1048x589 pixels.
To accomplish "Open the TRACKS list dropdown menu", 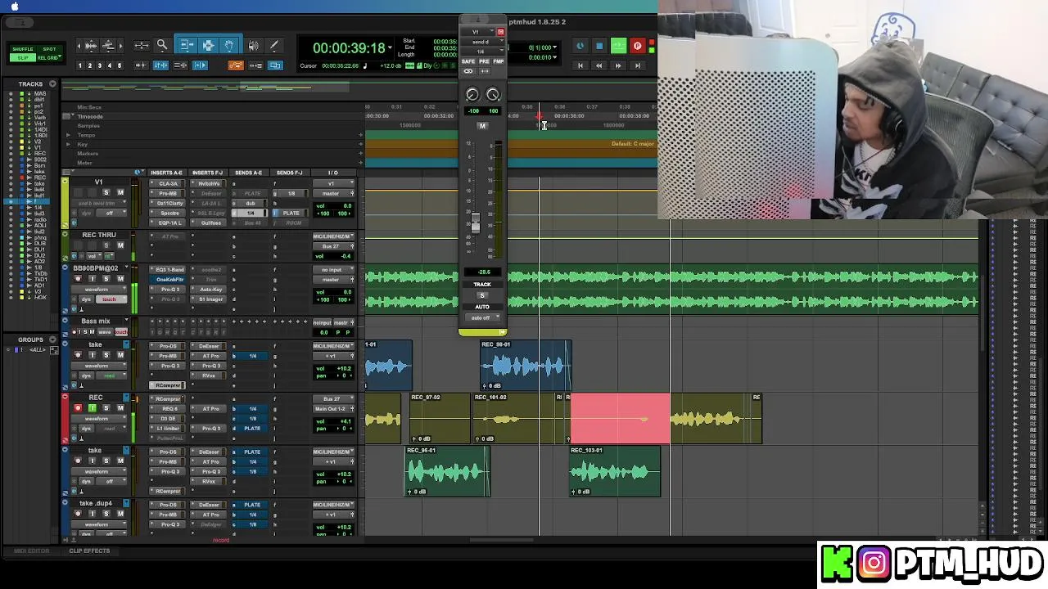I will (x=52, y=83).
